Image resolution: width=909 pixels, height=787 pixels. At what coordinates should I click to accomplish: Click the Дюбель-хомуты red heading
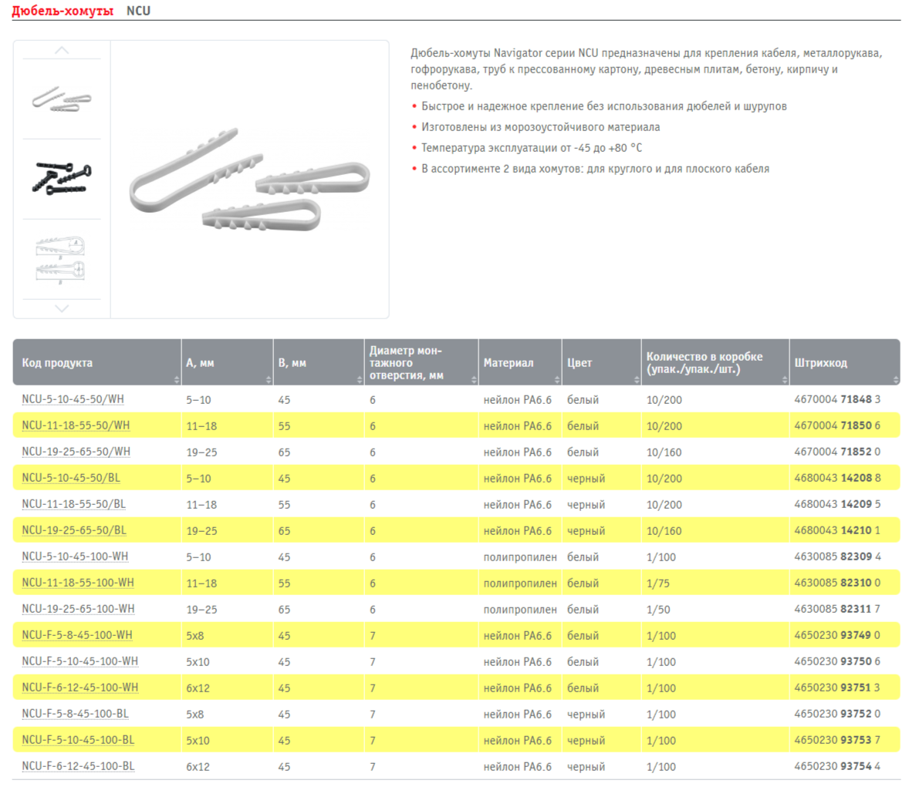point(63,11)
